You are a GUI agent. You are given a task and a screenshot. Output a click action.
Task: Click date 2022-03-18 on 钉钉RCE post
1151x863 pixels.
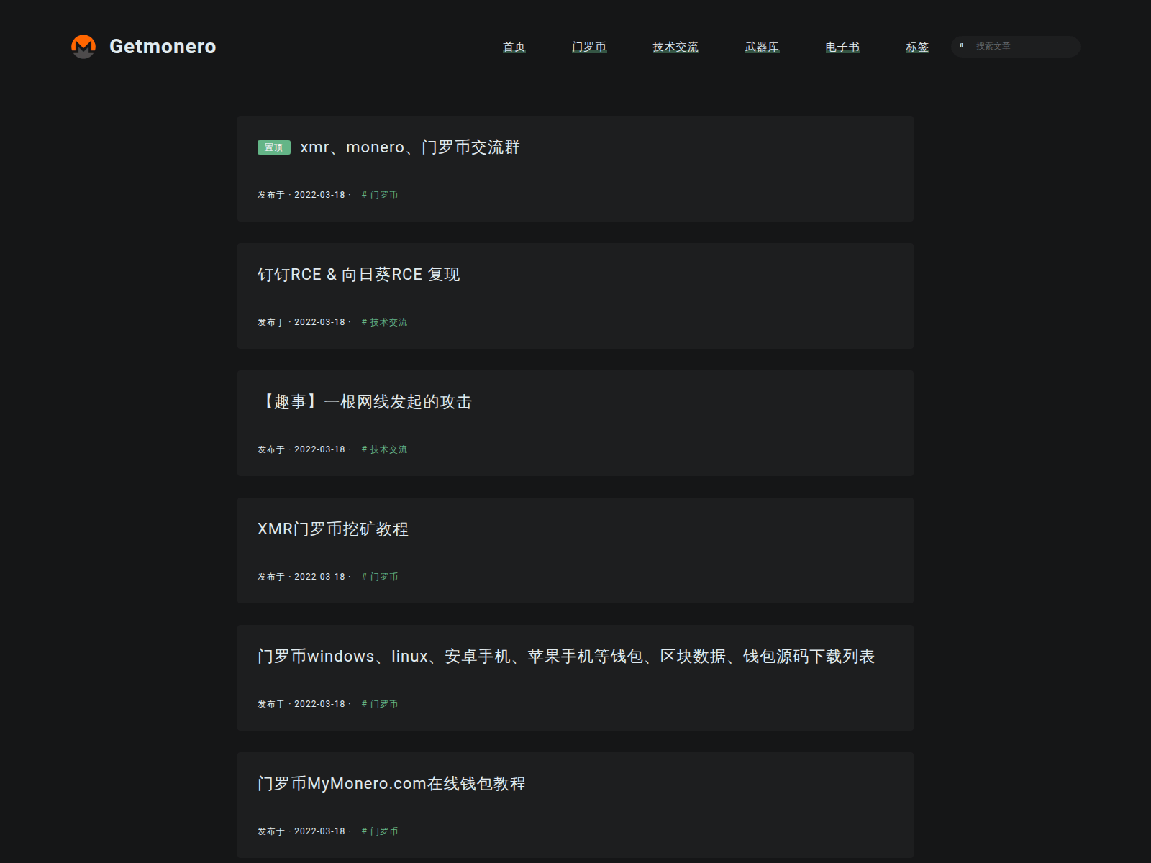pos(319,322)
